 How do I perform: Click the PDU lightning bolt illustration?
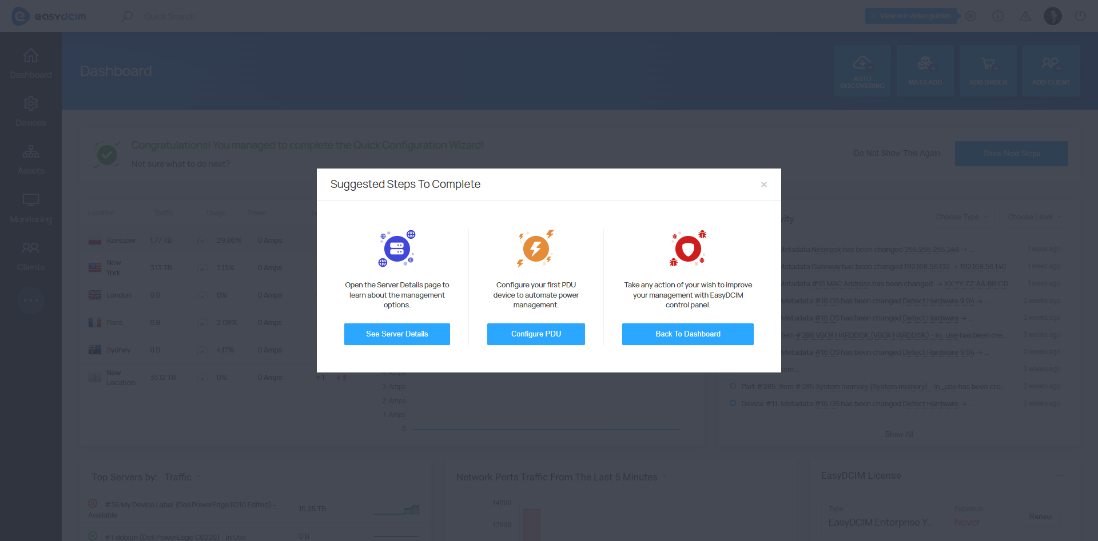pos(536,249)
